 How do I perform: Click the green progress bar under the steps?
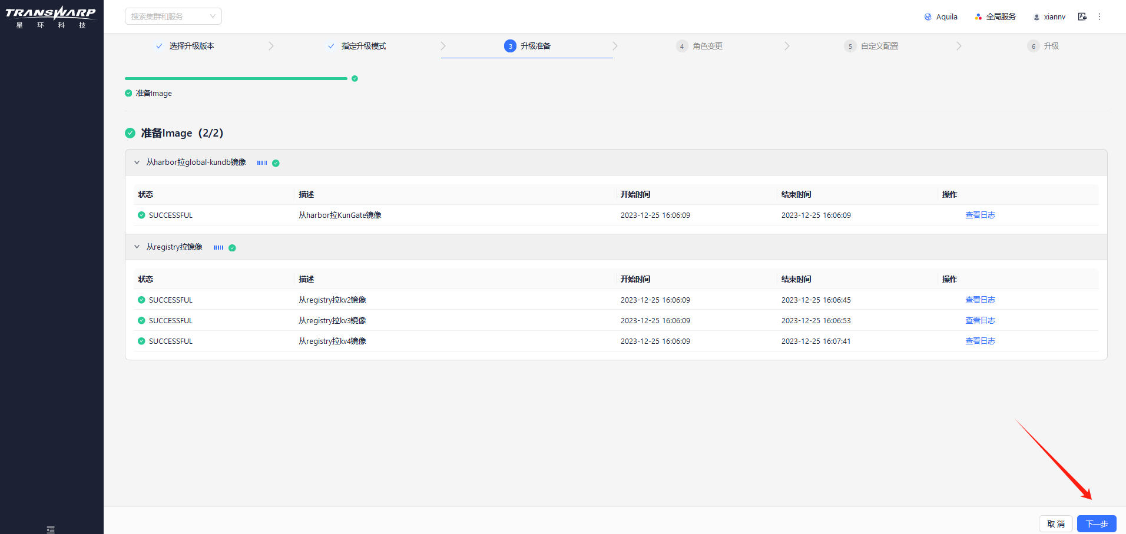pyautogui.click(x=236, y=78)
